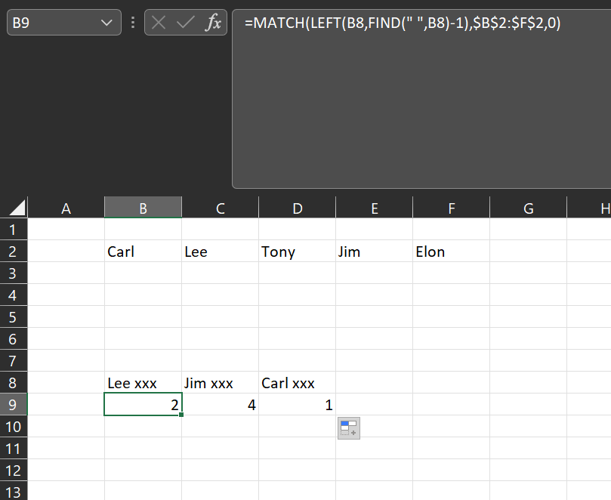Select row 2 header

[14, 252]
